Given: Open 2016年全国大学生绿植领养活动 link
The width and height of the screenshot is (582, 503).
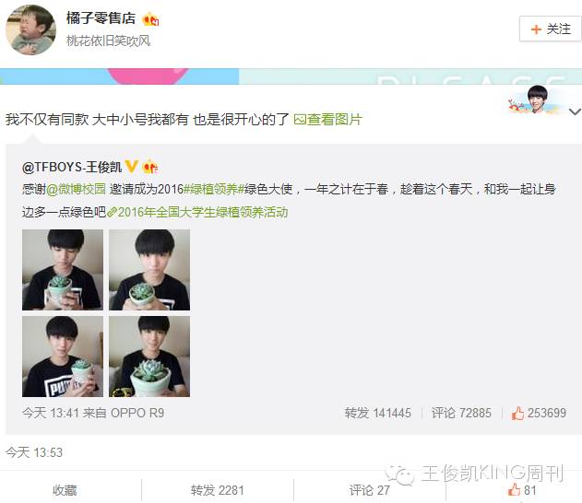Looking at the screenshot, I should click(x=197, y=212).
